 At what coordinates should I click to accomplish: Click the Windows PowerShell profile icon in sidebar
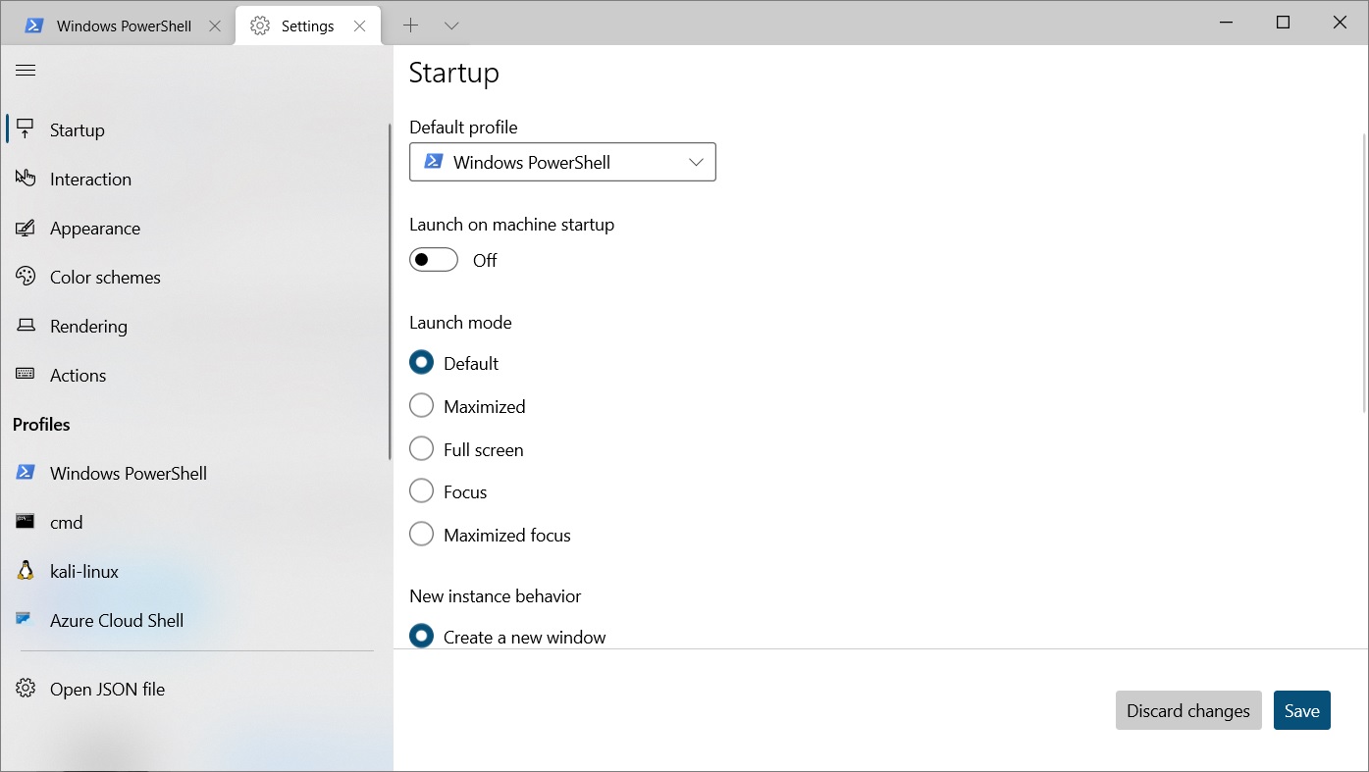point(26,473)
